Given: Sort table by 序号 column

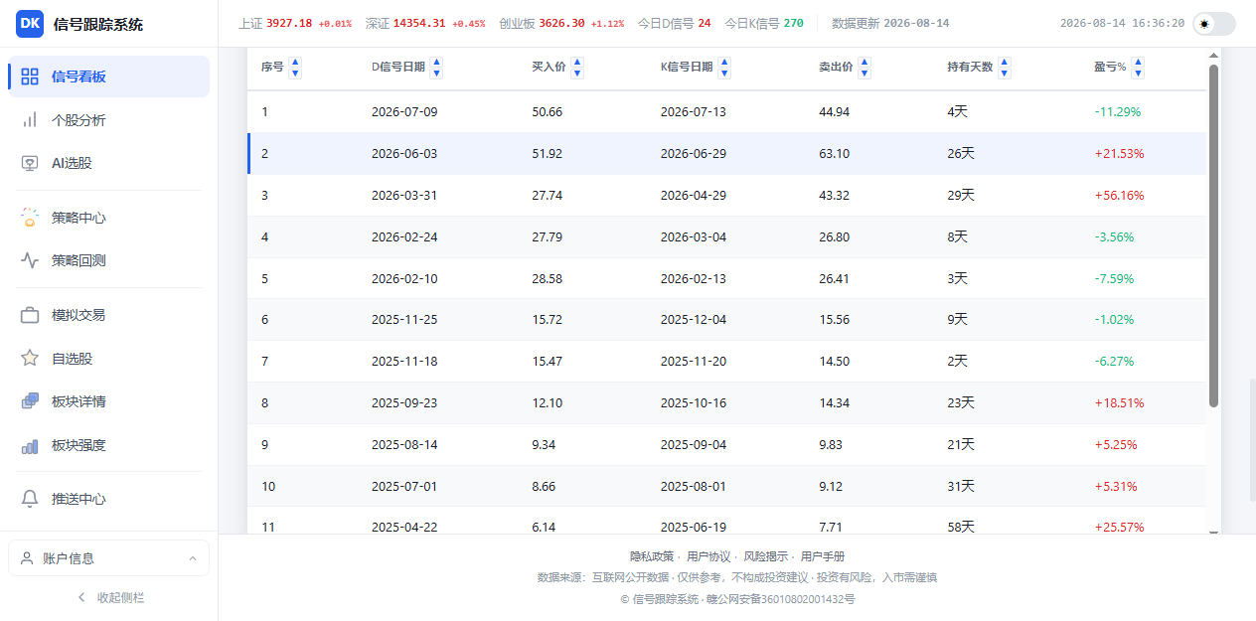Looking at the screenshot, I should [x=295, y=68].
